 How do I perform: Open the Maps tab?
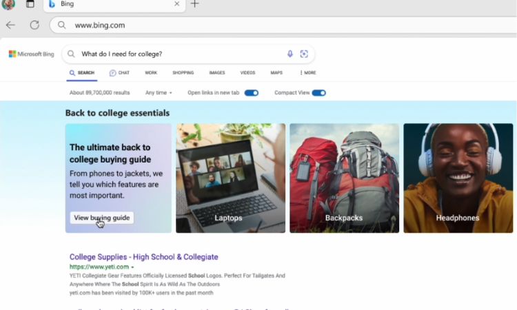click(276, 73)
